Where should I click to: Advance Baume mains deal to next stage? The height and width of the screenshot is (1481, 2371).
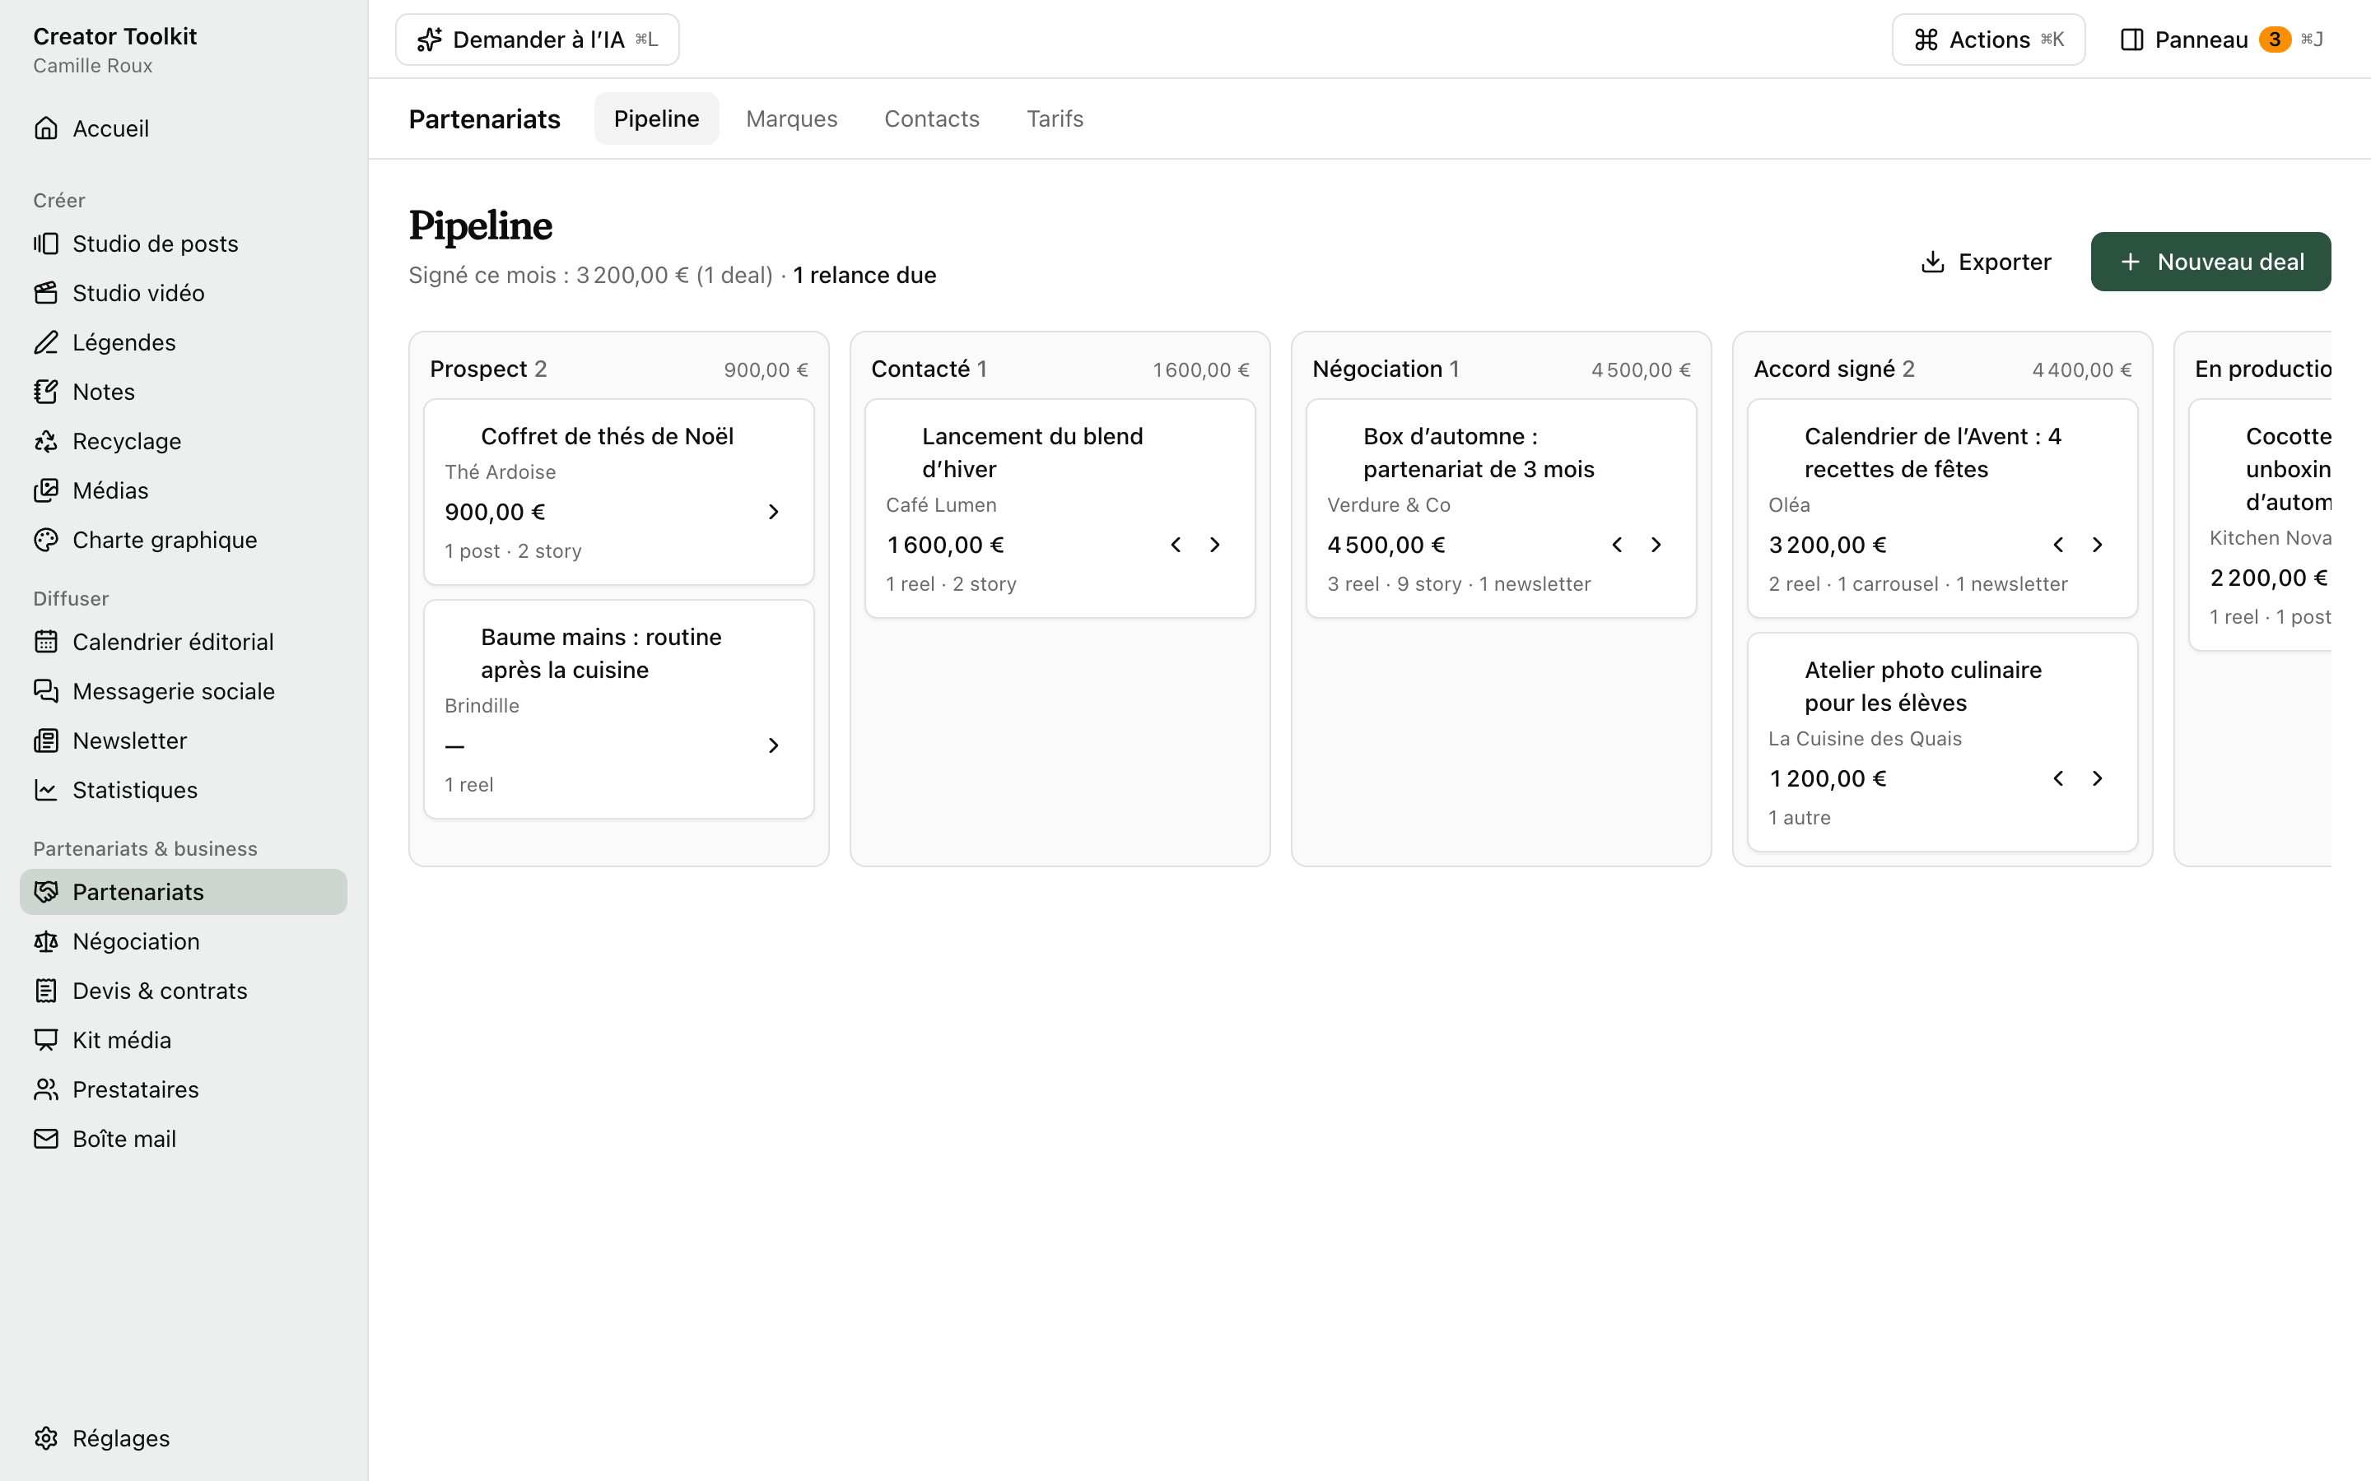(x=773, y=745)
